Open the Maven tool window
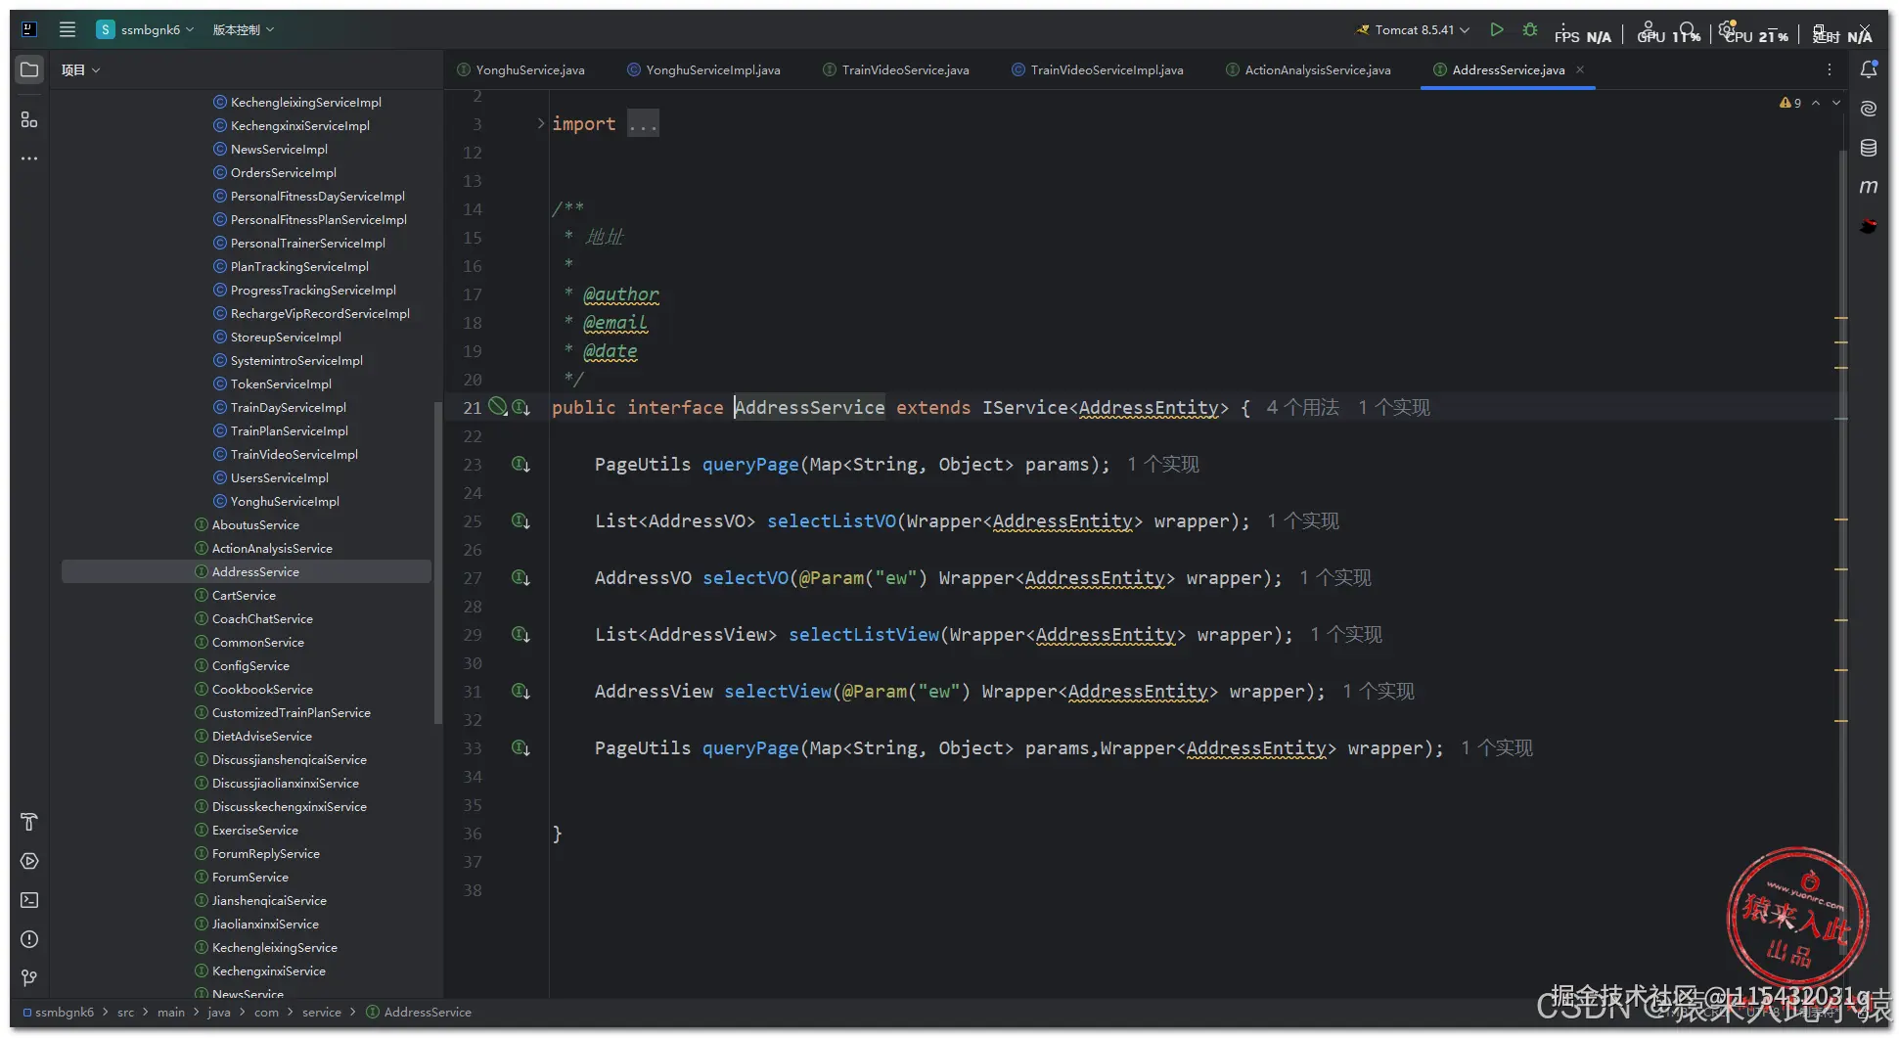This screenshot has height=1038, width=1899. click(1869, 187)
